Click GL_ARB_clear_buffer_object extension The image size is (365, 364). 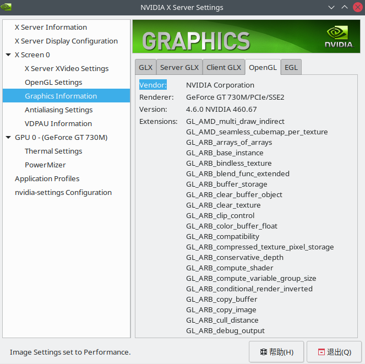(234, 195)
